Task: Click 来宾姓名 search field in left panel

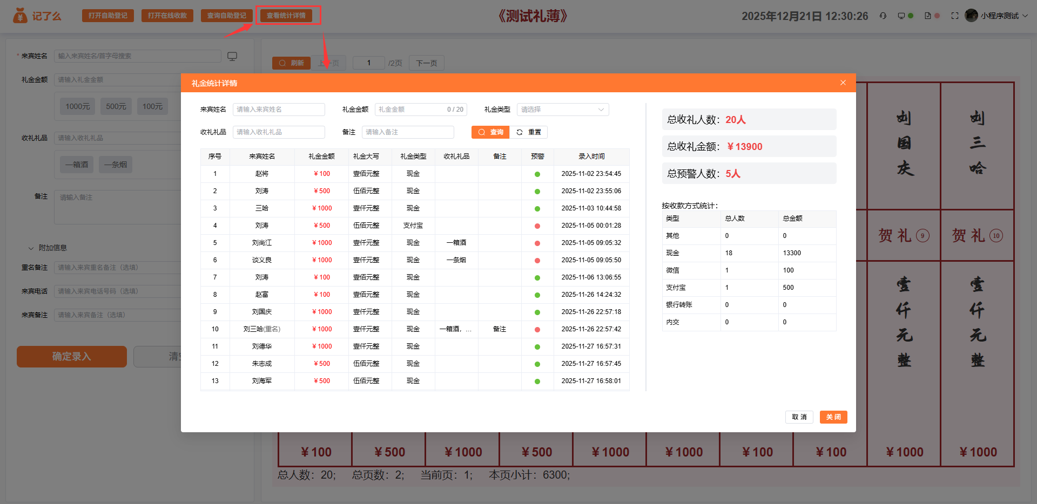Action: pos(138,56)
